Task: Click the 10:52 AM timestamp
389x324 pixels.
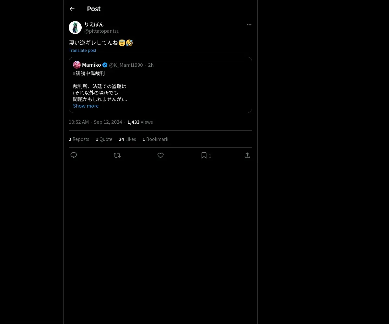Action: click(x=79, y=122)
